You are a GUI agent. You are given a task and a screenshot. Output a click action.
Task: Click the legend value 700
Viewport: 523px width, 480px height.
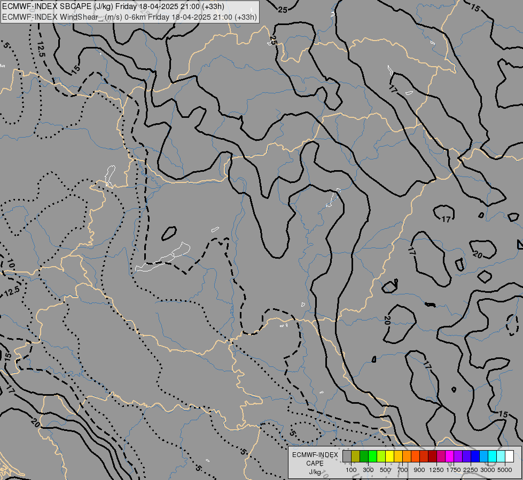(403, 470)
